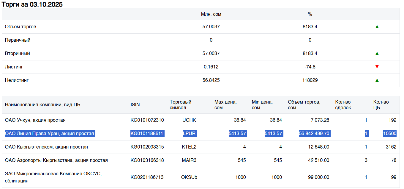Screen dimensions: 404x189
Task: Click the MAIR3 trading symbol
Action: [x=189, y=160]
